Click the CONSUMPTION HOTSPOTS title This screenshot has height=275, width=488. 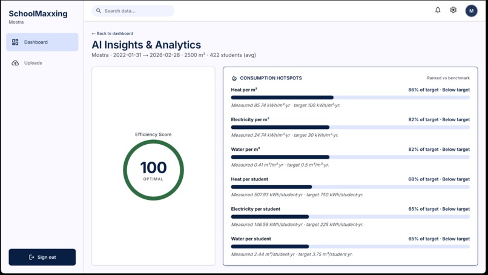point(271,78)
